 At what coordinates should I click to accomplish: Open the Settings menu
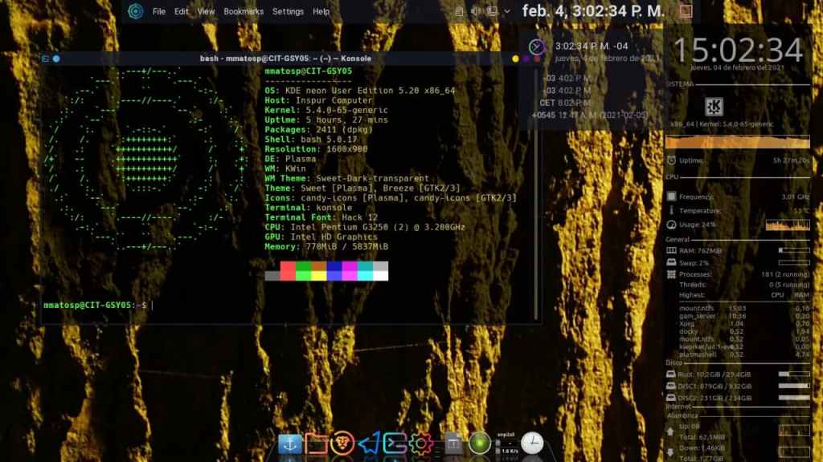[288, 11]
